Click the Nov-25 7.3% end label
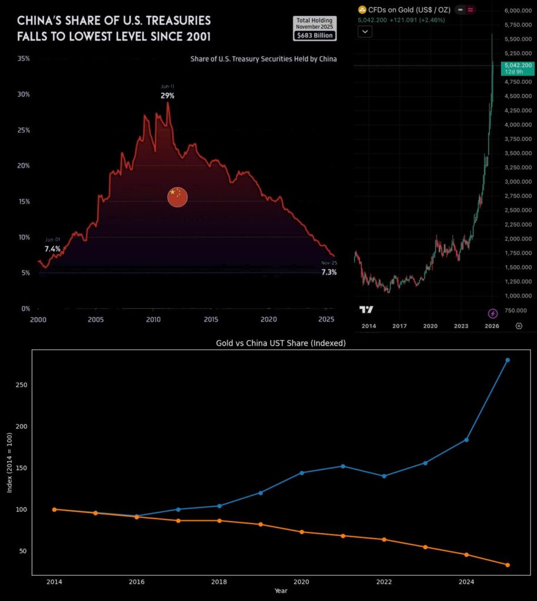Image resolution: width=537 pixels, height=601 pixels. coord(328,268)
